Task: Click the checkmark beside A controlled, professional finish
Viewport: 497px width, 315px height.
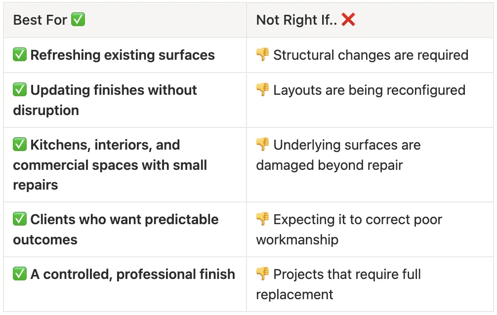Action: (x=20, y=274)
